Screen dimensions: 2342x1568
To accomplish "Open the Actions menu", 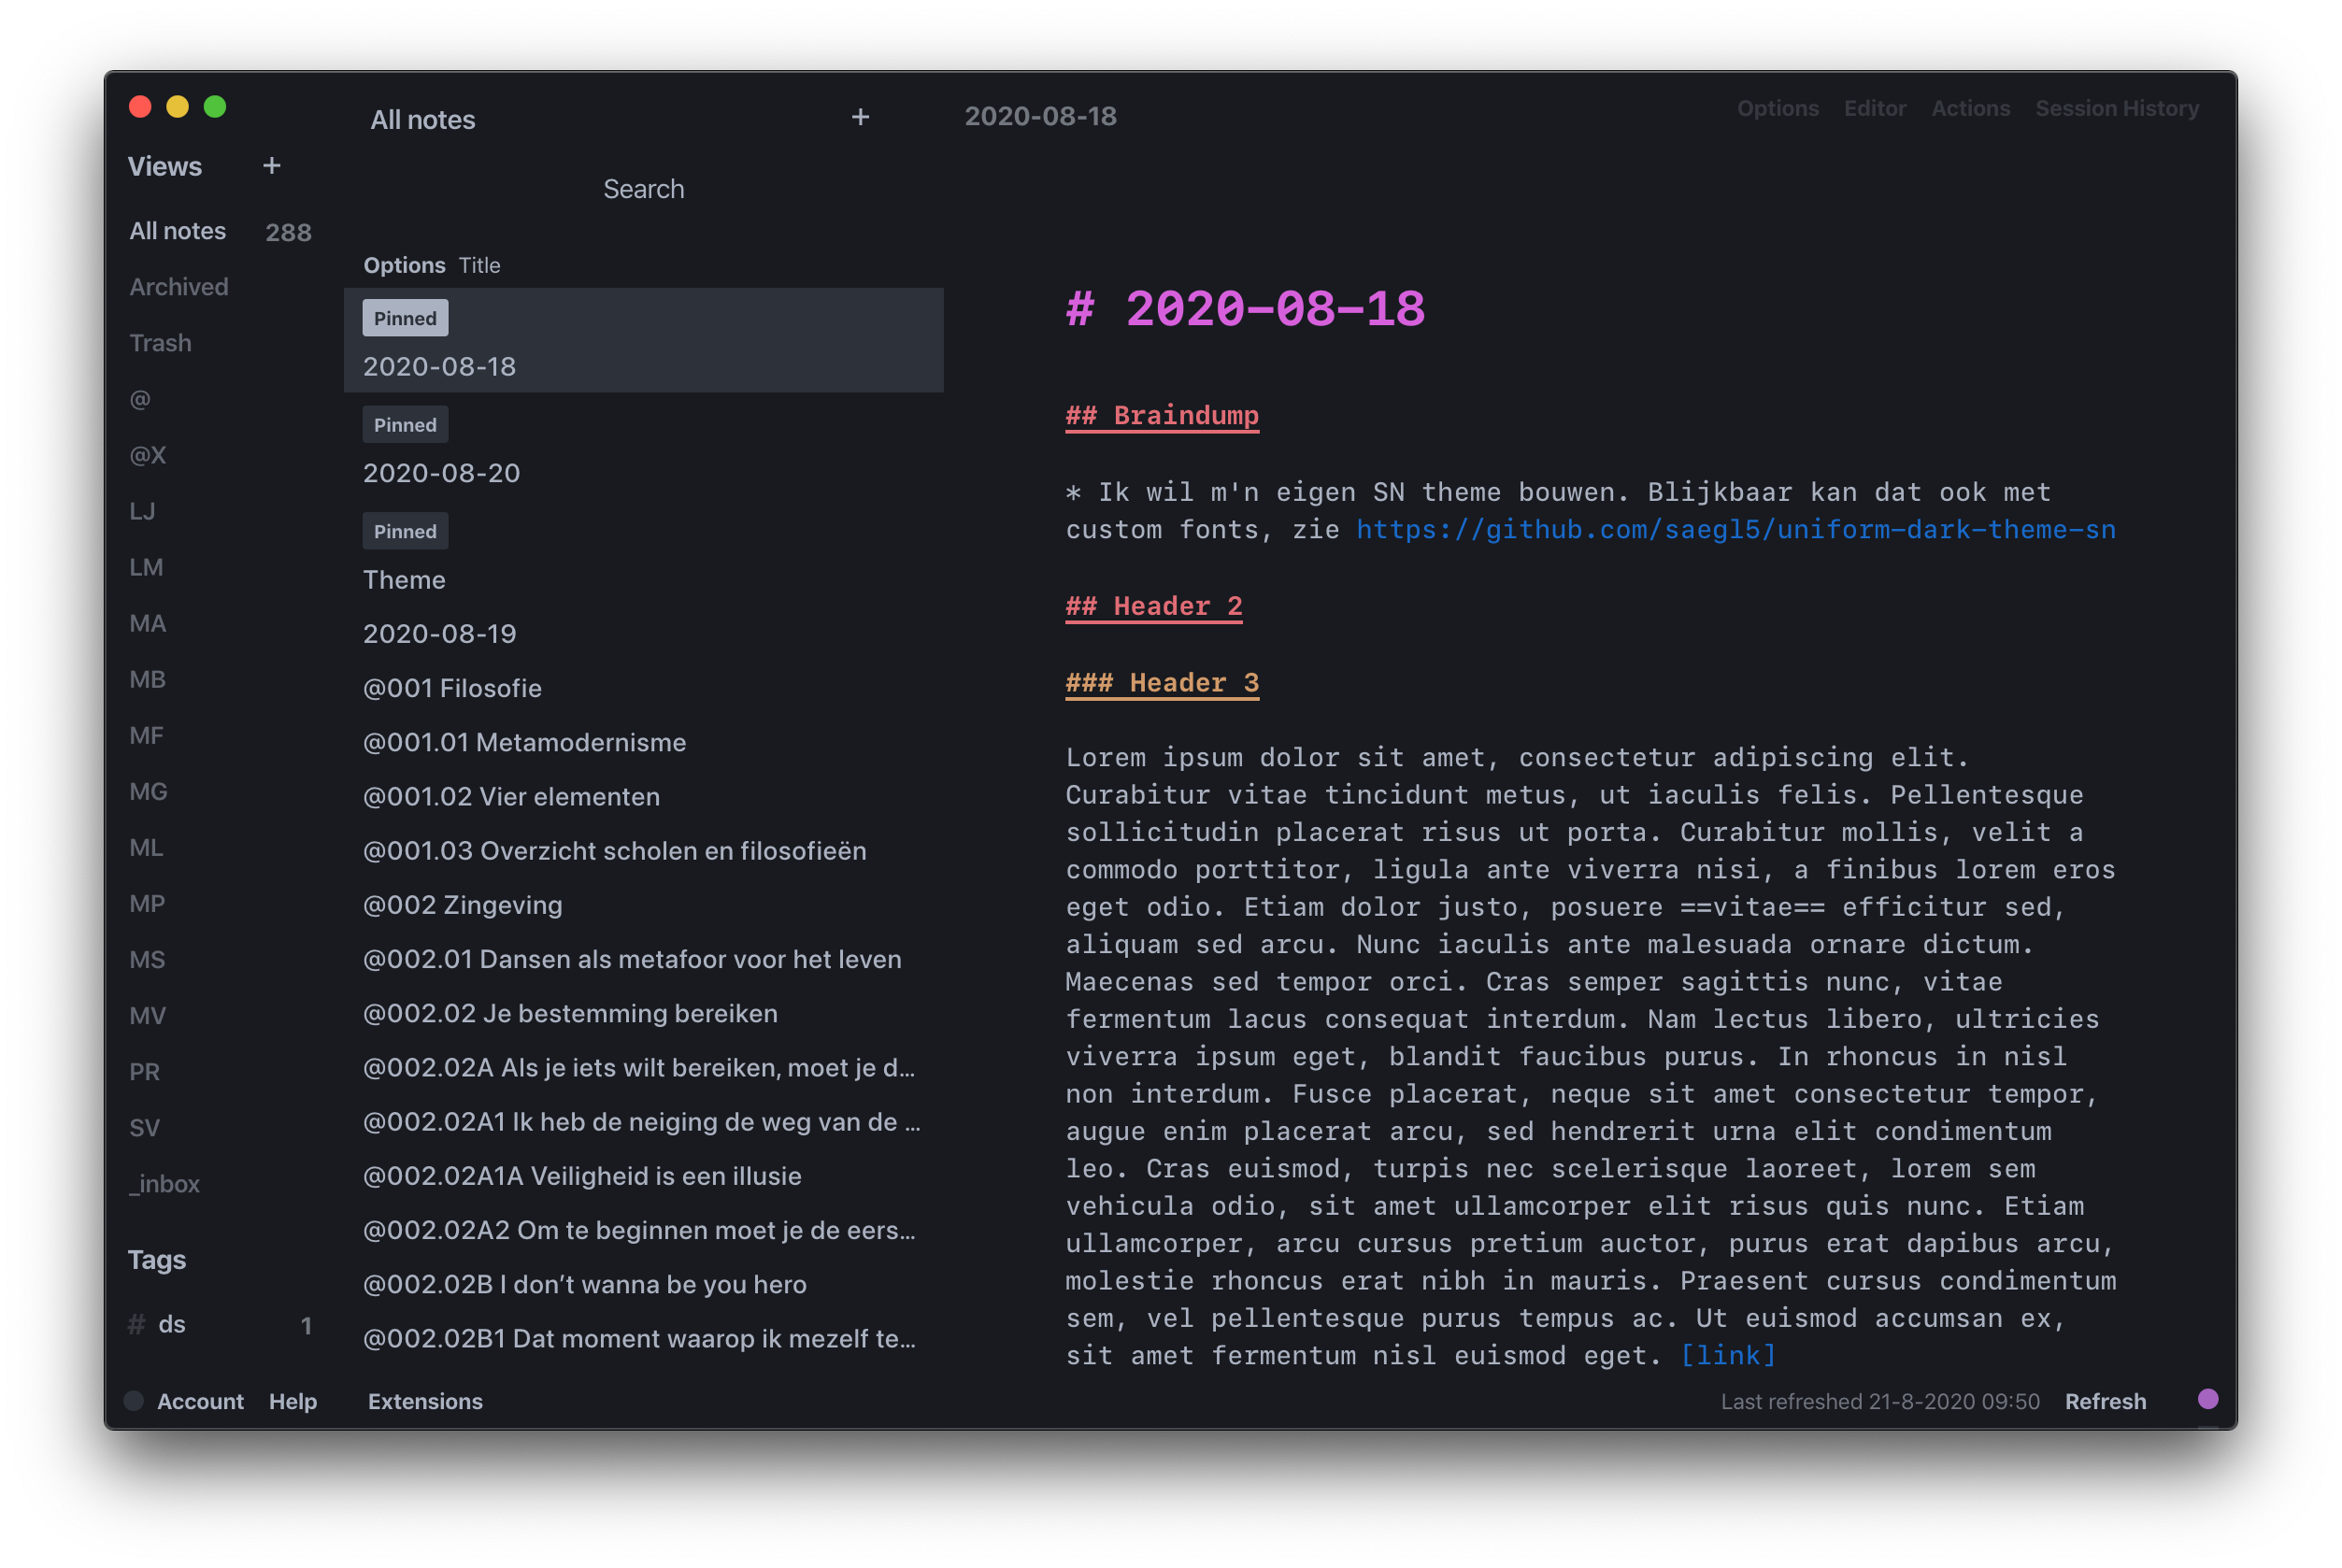I will (x=1970, y=108).
